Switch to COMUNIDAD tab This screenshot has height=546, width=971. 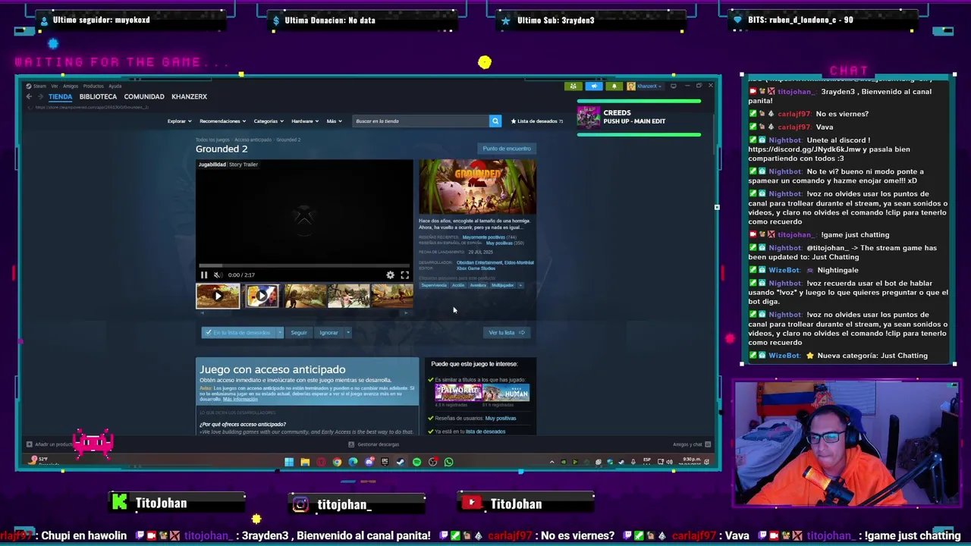[x=144, y=96]
